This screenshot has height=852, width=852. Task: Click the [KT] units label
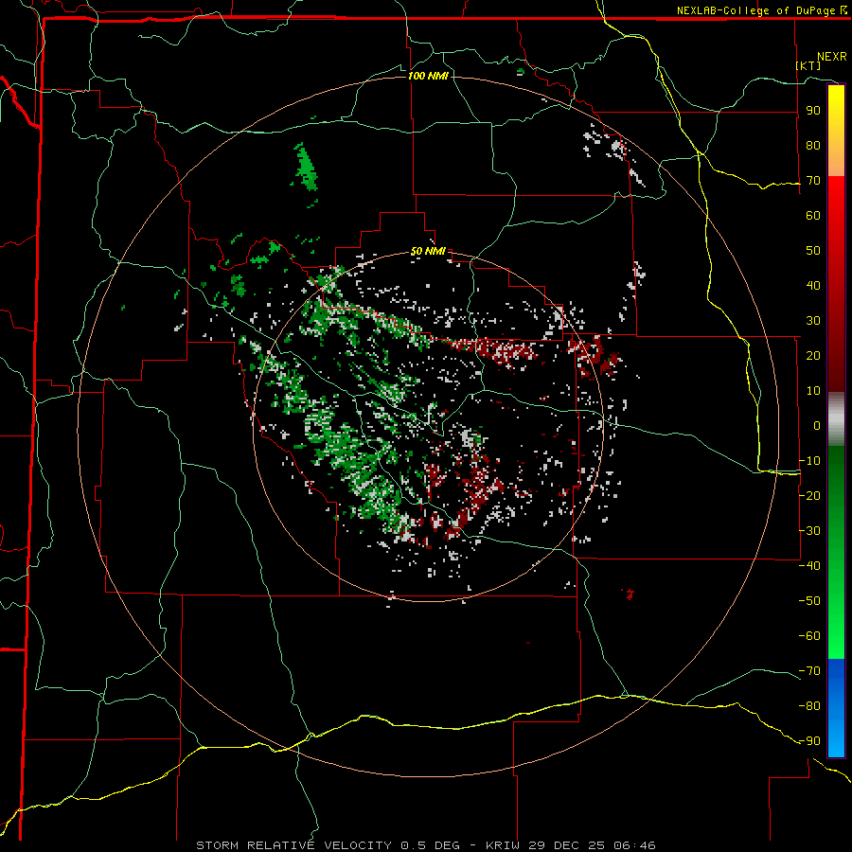(808, 65)
